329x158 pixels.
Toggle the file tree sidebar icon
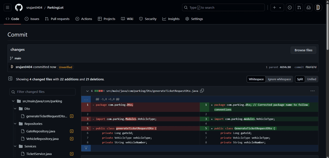click(x=10, y=79)
